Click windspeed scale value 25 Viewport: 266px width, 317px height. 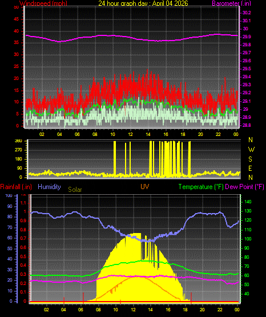click(16, 66)
